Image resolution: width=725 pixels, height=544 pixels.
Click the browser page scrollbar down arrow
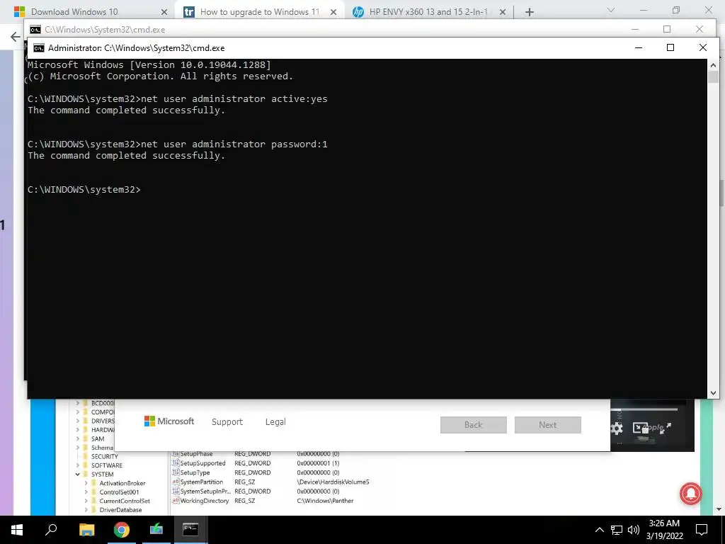[x=719, y=509]
